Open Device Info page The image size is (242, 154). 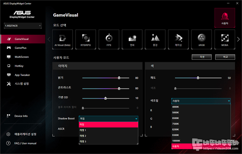click(21, 116)
